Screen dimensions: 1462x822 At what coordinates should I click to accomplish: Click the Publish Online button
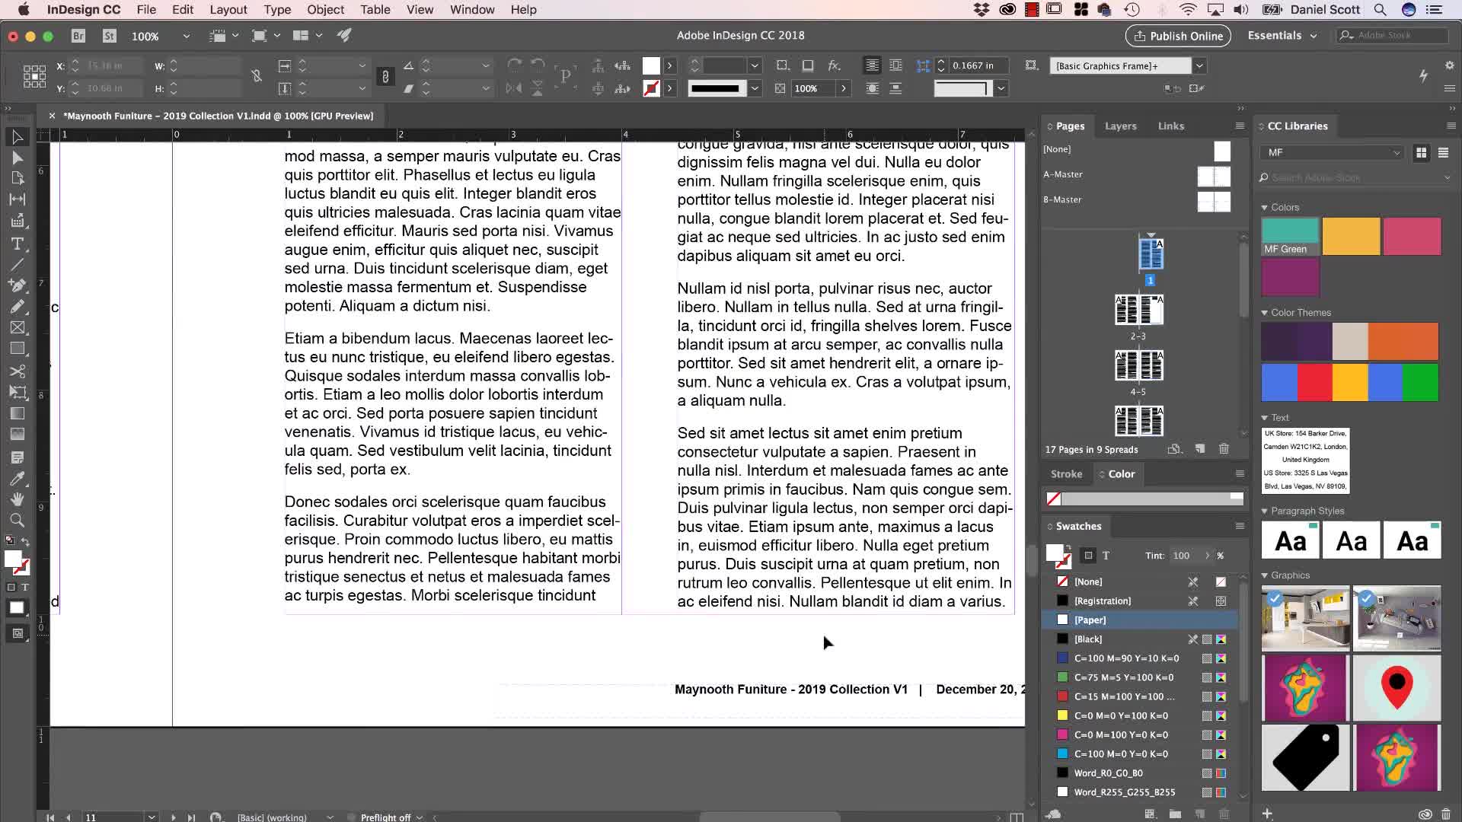tap(1178, 36)
